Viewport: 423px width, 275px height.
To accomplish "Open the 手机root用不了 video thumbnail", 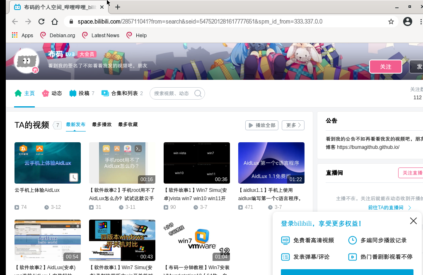I will click(x=122, y=163).
